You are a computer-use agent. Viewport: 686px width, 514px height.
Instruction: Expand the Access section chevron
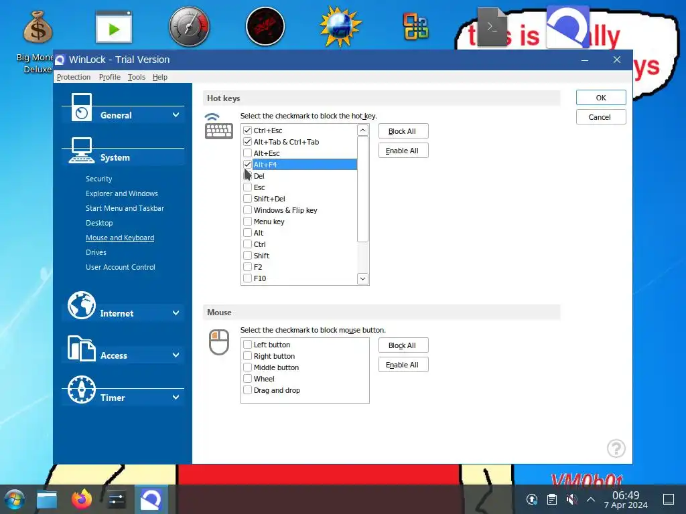pyautogui.click(x=176, y=355)
